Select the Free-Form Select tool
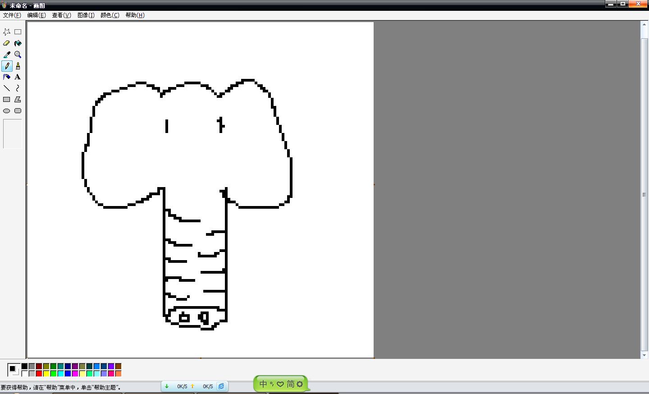Image resolution: width=649 pixels, height=394 pixels. 7,32
